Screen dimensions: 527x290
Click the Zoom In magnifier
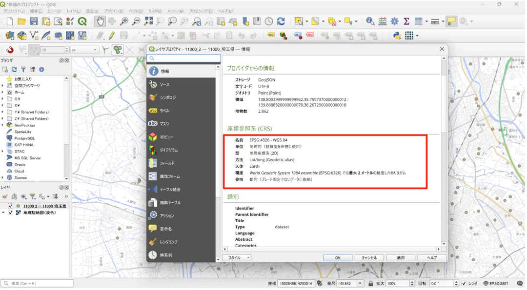click(x=124, y=21)
